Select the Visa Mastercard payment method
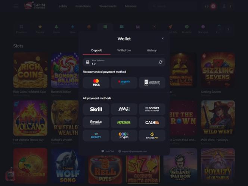 [x=96, y=83]
